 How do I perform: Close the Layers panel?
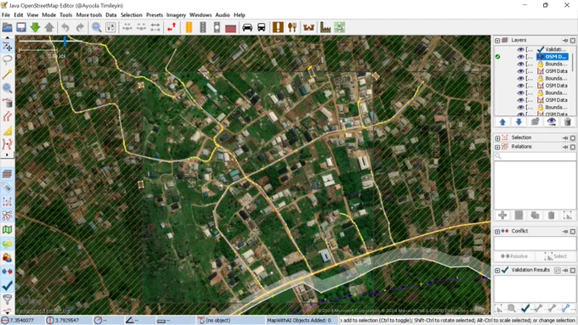tap(572, 41)
